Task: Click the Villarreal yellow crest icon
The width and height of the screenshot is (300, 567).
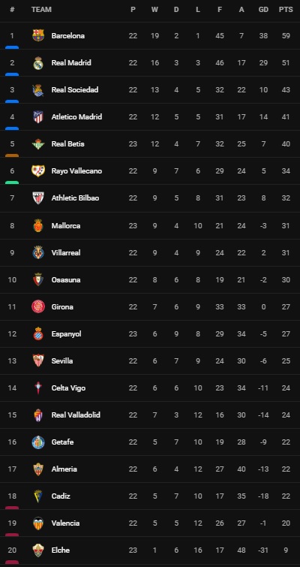Action: pyautogui.click(x=38, y=252)
